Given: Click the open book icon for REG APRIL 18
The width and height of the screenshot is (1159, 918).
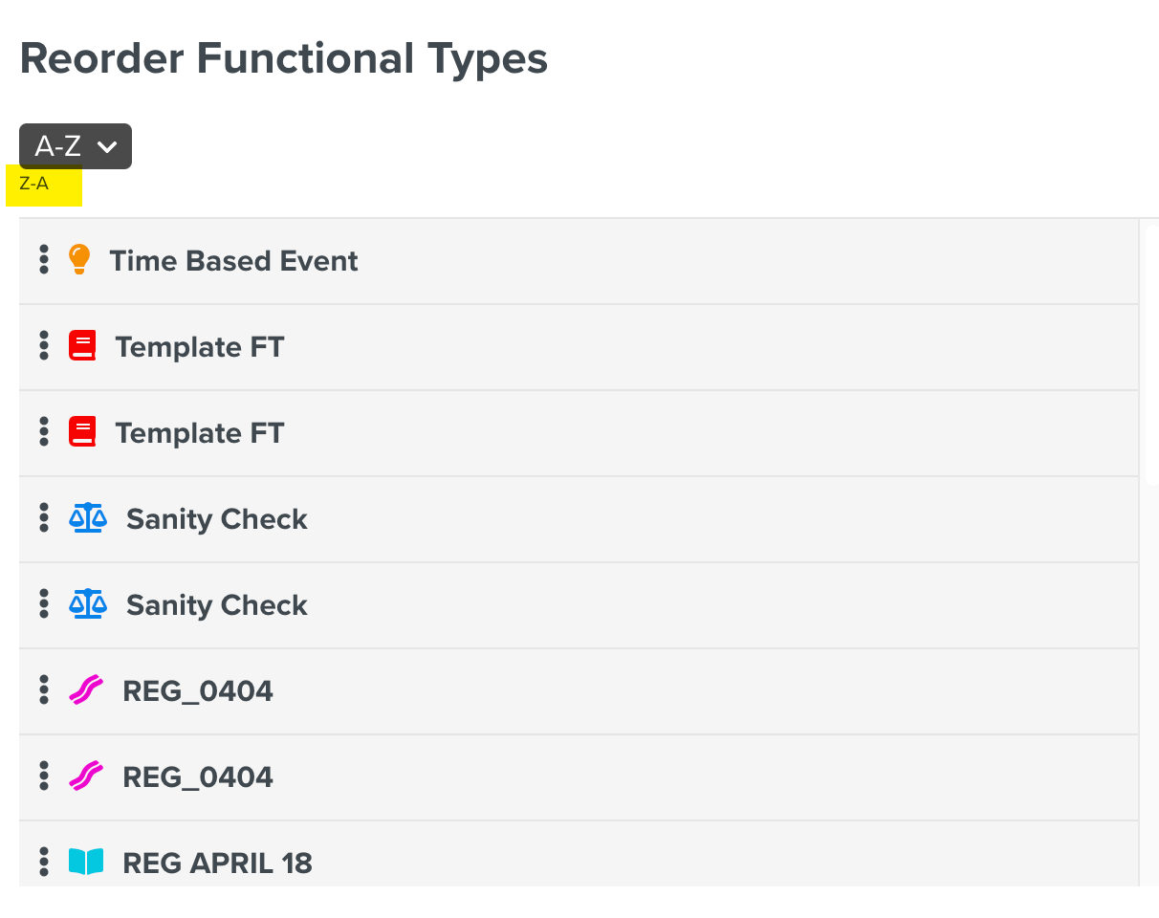Looking at the screenshot, I should pos(86,863).
